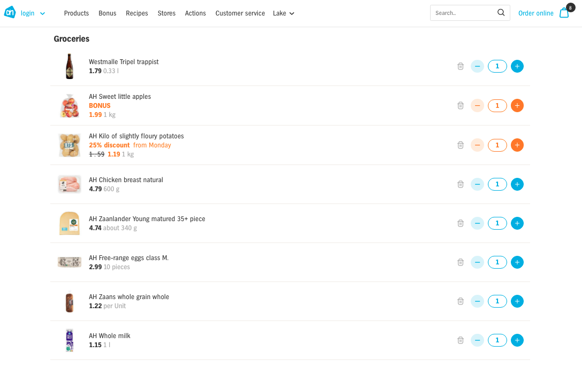Click the Order online link
582x368 pixels.
coord(535,13)
